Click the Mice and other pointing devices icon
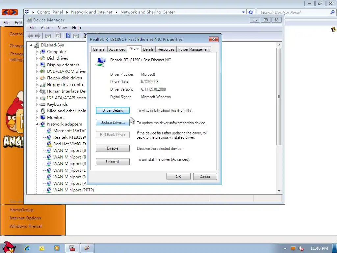The width and height of the screenshot is (337, 253). 43,111
